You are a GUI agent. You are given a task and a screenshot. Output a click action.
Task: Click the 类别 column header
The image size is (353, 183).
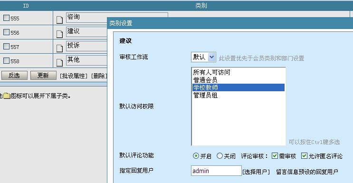201,6
